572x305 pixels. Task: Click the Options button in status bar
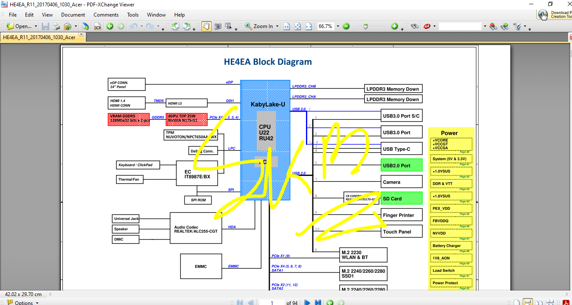23,303
